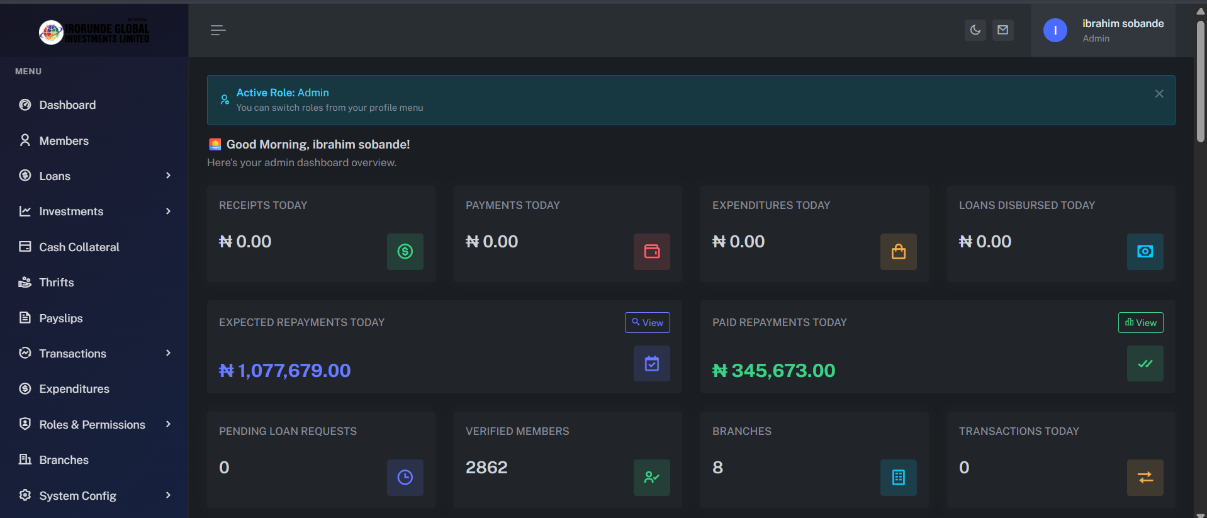1207x518 pixels.
Task: Switch to dark mode moon icon
Action: 975,30
